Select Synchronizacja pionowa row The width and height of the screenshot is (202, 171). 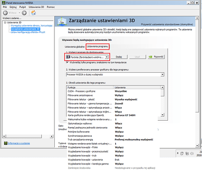tap(112, 136)
